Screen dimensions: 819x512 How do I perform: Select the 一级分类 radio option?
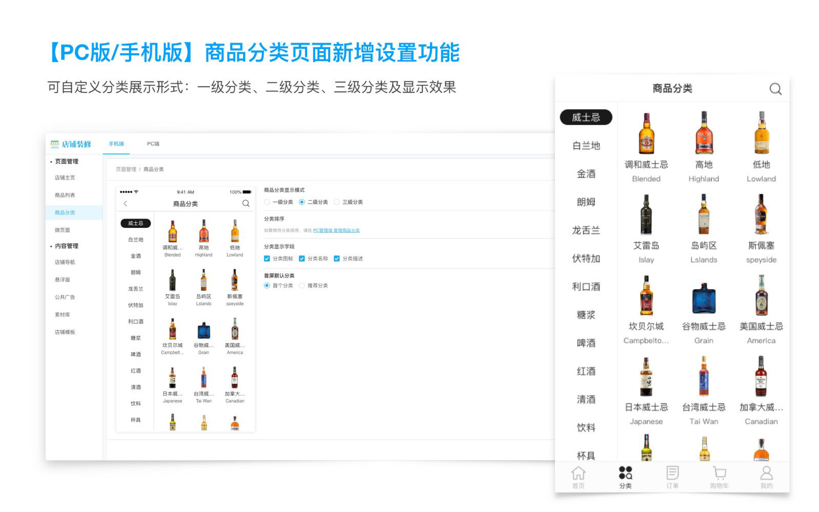(267, 202)
